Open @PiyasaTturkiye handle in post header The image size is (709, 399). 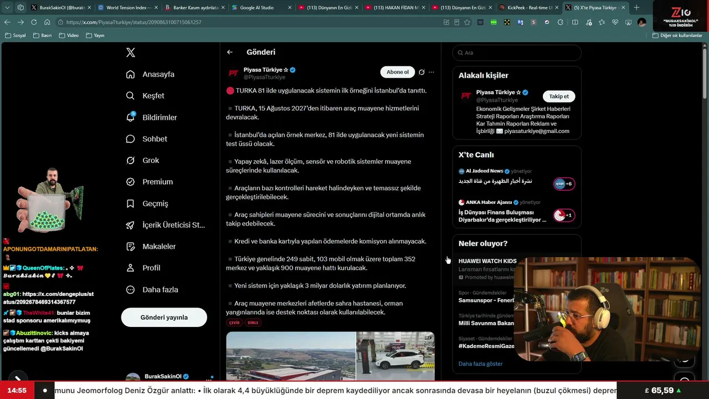[x=264, y=78]
